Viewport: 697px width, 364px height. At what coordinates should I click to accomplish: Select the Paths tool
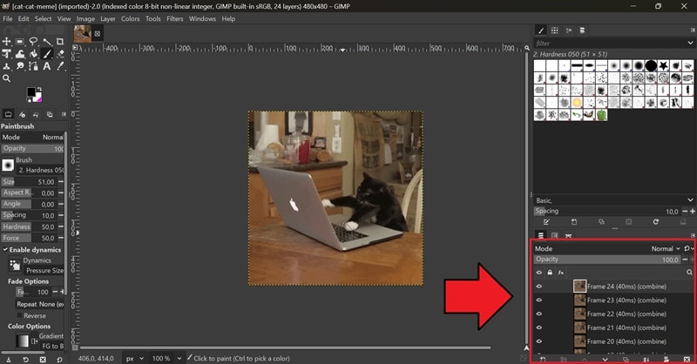(x=33, y=66)
